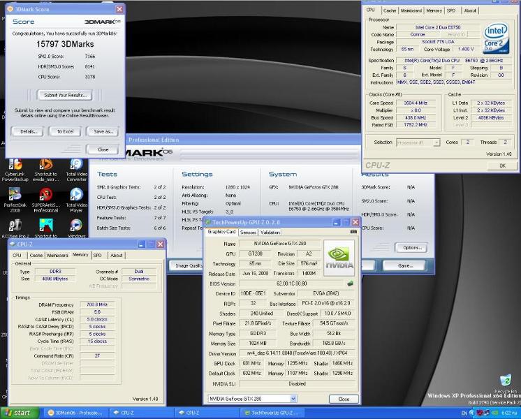
Task: Select About tab in bottom-left CPU-Z window
Action: [117, 255]
